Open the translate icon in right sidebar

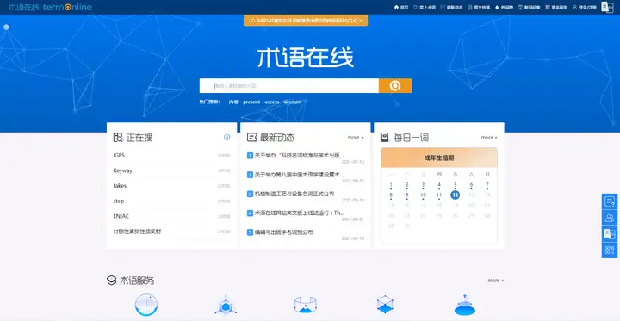(610, 234)
